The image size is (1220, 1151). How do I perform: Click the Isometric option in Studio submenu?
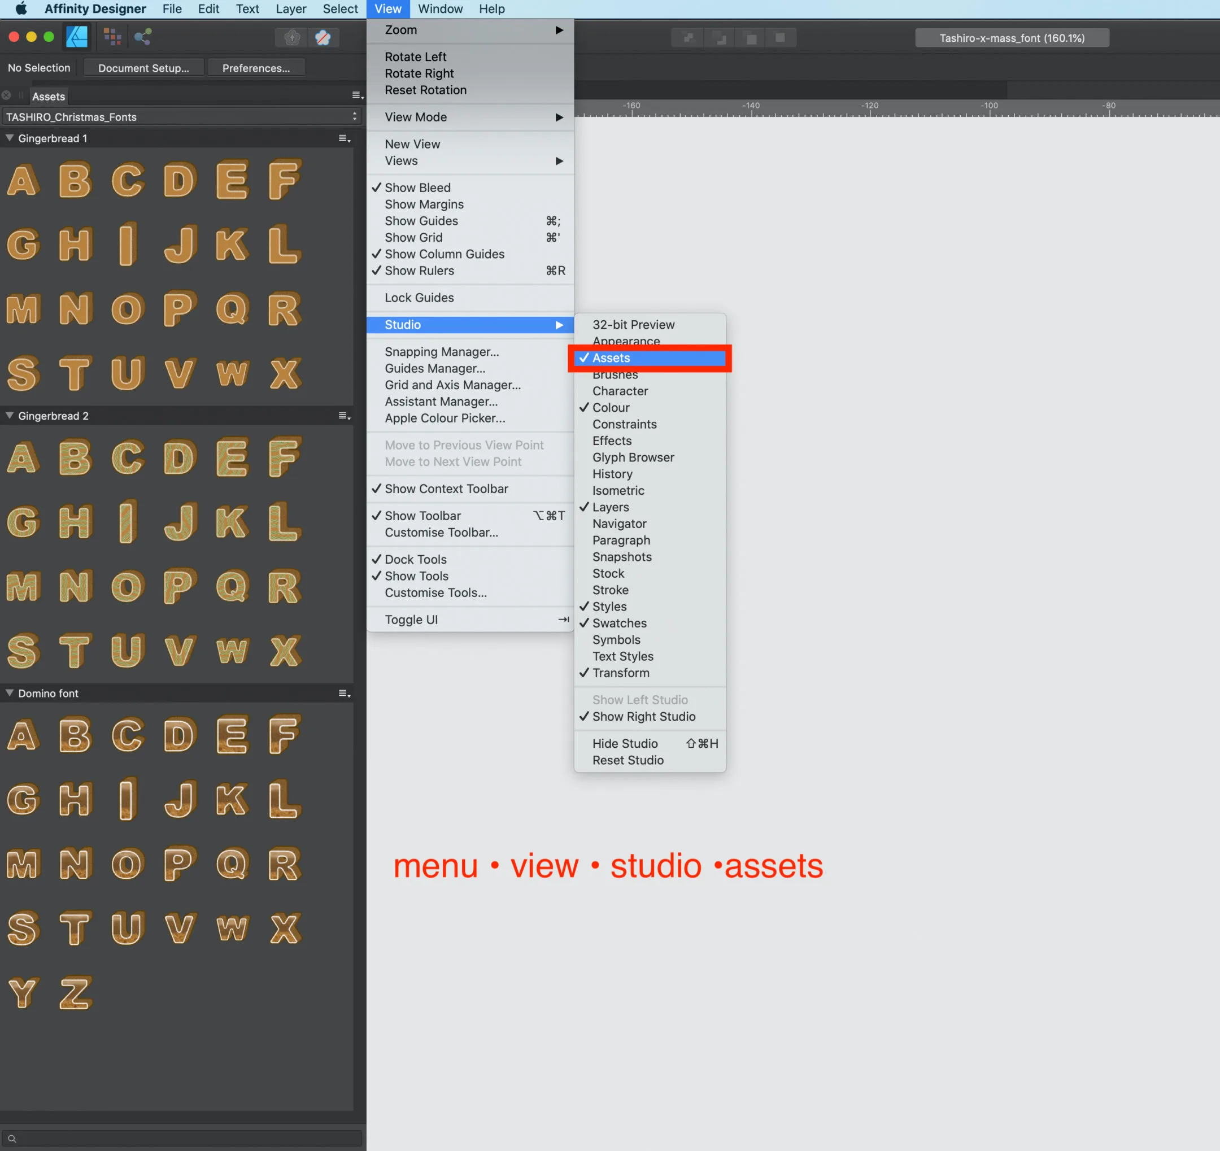(x=617, y=490)
